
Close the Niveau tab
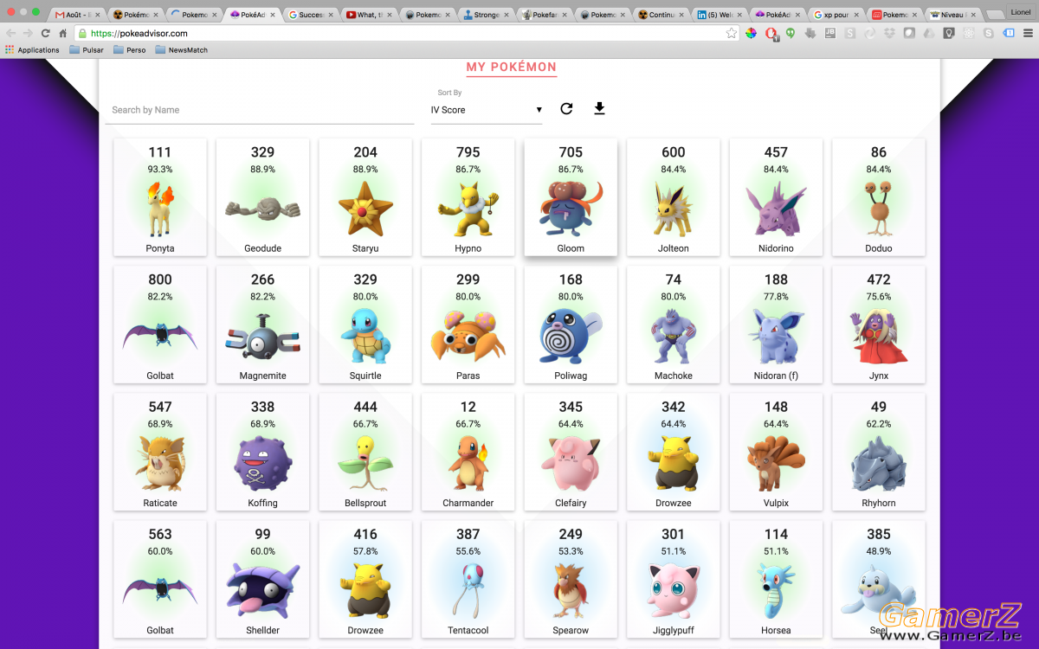pos(973,15)
